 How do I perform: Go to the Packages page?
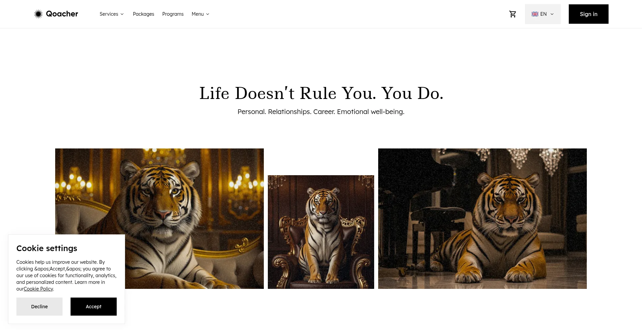tap(143, 14)
